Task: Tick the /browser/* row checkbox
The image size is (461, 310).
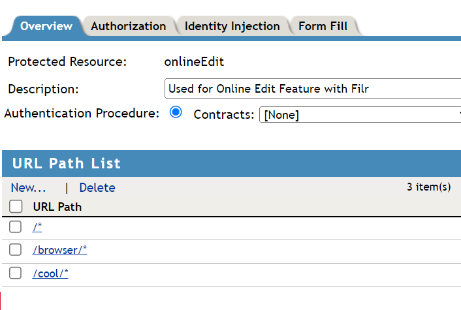Action: click(16, 250)
